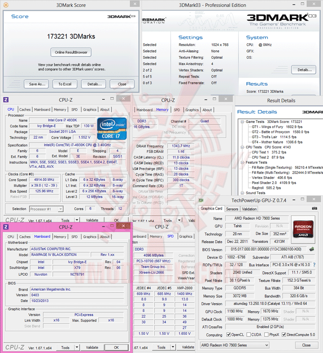Open the Tools dropdown arrow in CPU-Z CPU window
323x353 pixels.
click(77, 220)
